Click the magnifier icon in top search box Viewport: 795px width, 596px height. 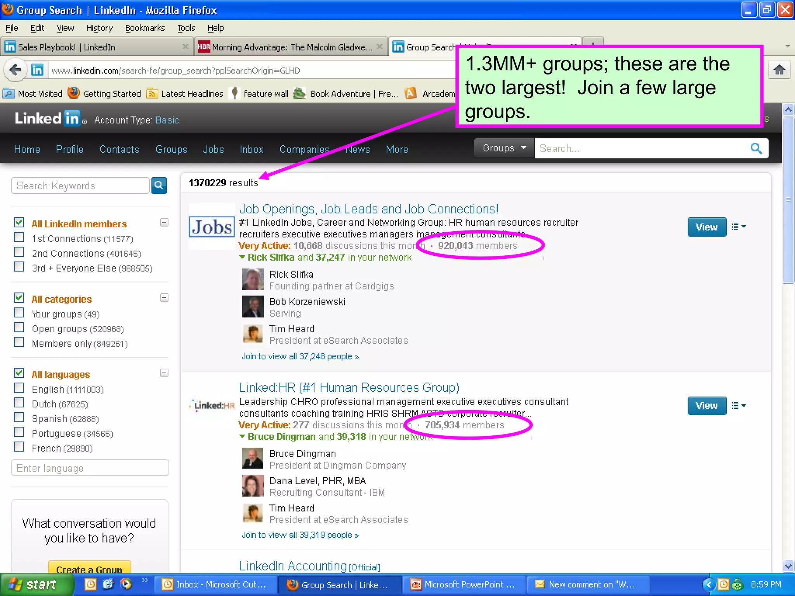click(x=756, y=148)
